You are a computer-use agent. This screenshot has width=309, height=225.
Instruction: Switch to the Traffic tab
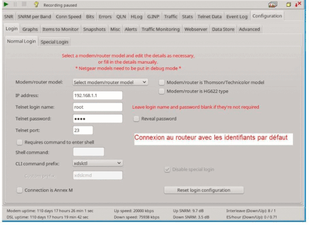coord(171,17)
